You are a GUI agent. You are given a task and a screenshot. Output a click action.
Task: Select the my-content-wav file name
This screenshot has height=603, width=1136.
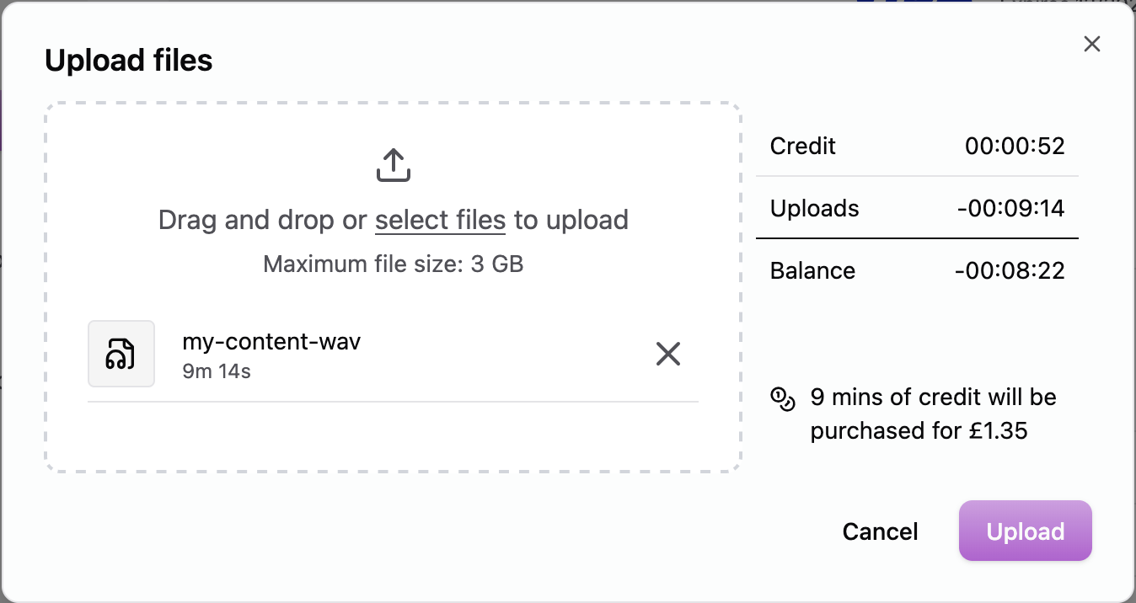(x=271, y=342)
